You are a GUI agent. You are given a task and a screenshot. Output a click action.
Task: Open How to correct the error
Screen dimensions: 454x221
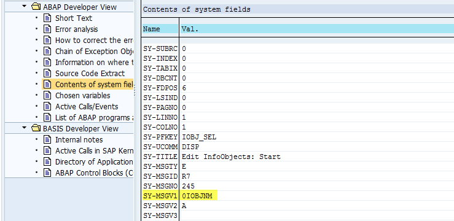[94, 40]
